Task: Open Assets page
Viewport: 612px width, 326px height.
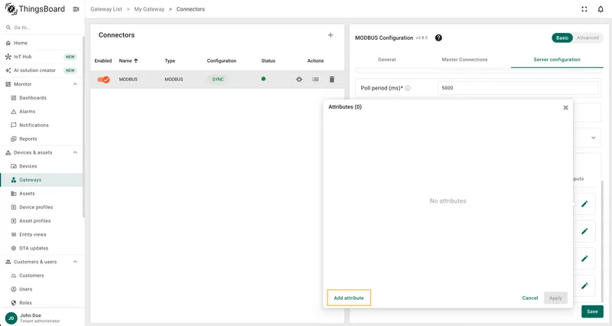Action: tap(41, 194)
